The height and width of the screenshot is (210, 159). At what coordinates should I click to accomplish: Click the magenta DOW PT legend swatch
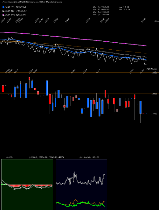tap(3, 15)
